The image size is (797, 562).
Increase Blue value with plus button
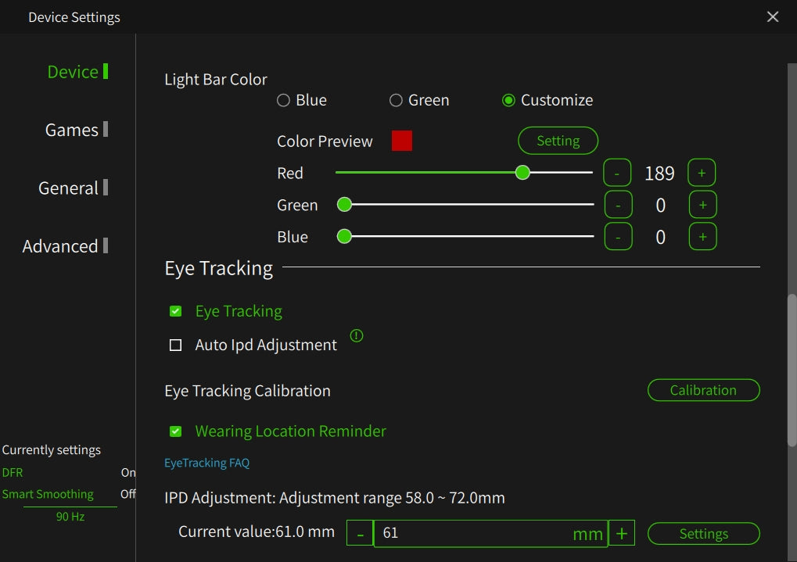coord(702,237)
